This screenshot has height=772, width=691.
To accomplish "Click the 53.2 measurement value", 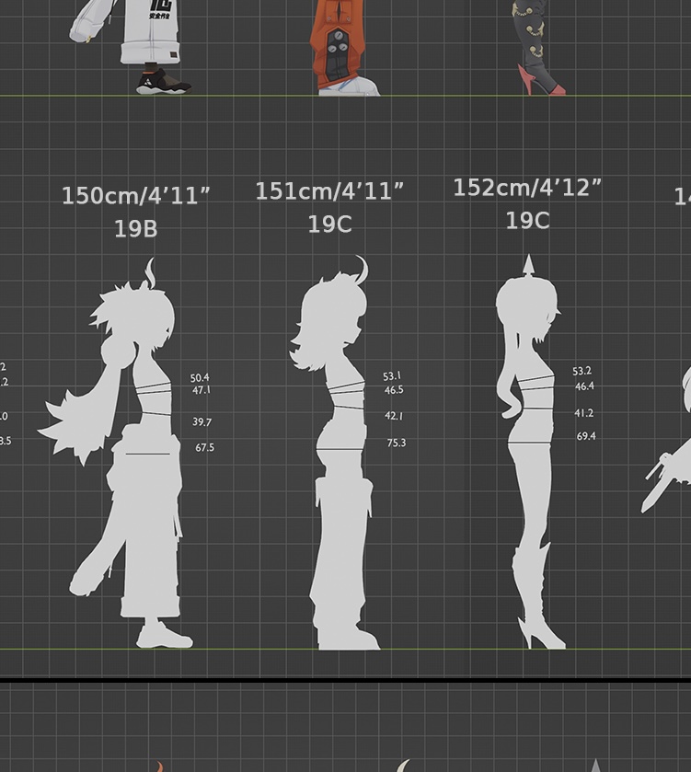I will tap(582, 371).
